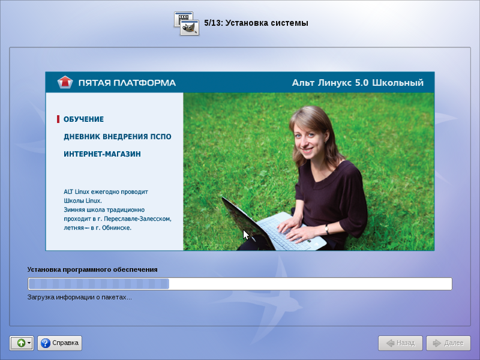Click the red marker beside ОБУЧЕНИЕ
Viewport: 480px width, 360px height.
(x=58, y=119)
